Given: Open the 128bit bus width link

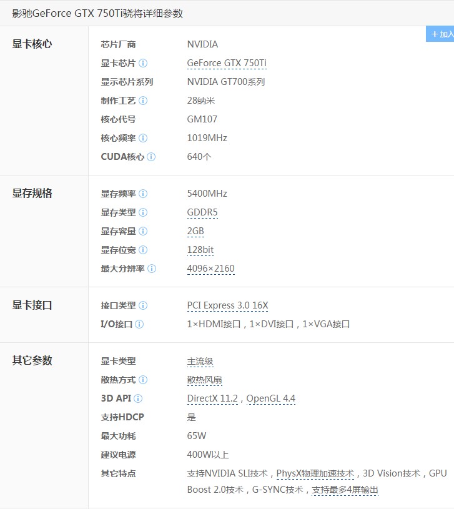Looking at the screenshot, I should coord(200,250).
